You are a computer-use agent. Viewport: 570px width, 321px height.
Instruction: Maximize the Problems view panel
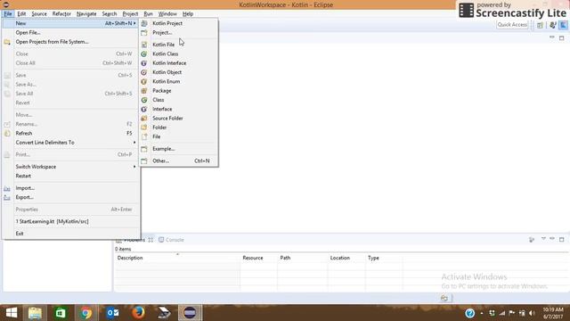562,239
